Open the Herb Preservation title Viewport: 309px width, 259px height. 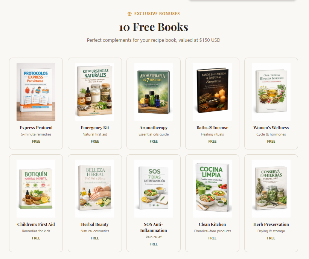pos(271,224)
